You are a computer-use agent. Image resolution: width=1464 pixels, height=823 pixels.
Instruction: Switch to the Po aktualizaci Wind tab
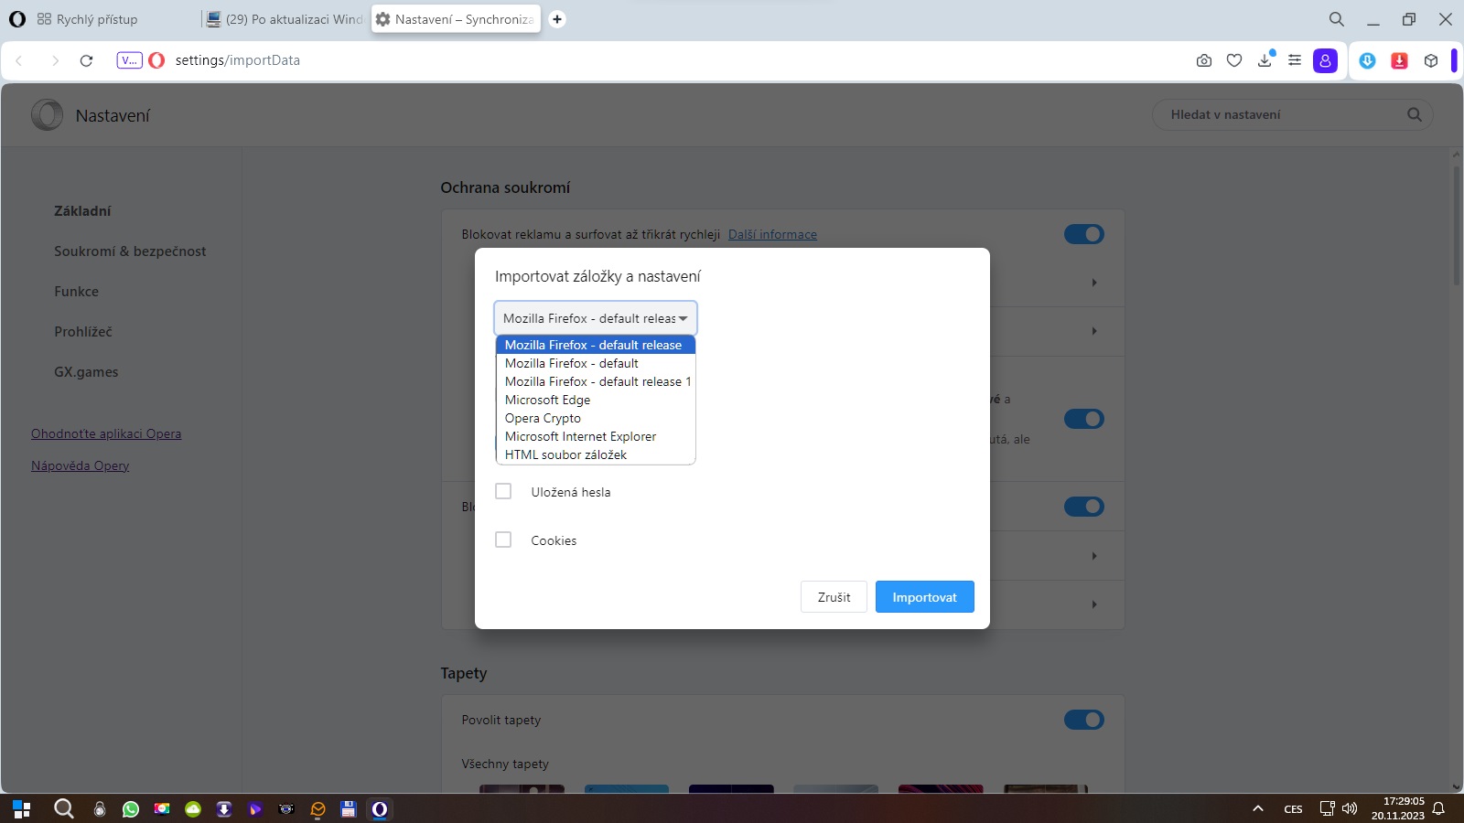285,19
